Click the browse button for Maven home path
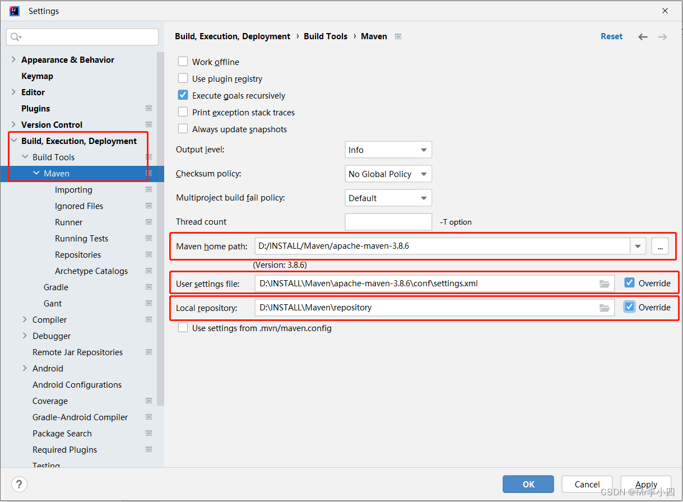Screen dimensions: 683x502 click(x=660, y=246)
